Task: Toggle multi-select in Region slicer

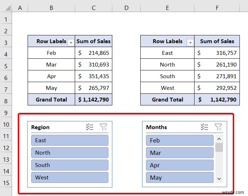Action: click(90, 127)
